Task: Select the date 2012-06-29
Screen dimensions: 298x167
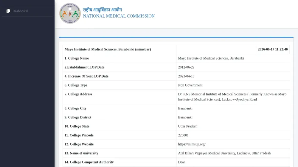Action: tap(186, 67)
